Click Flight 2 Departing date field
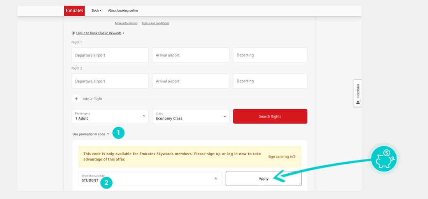The width and height of the screenshot is (428, 199). [270, 81]
